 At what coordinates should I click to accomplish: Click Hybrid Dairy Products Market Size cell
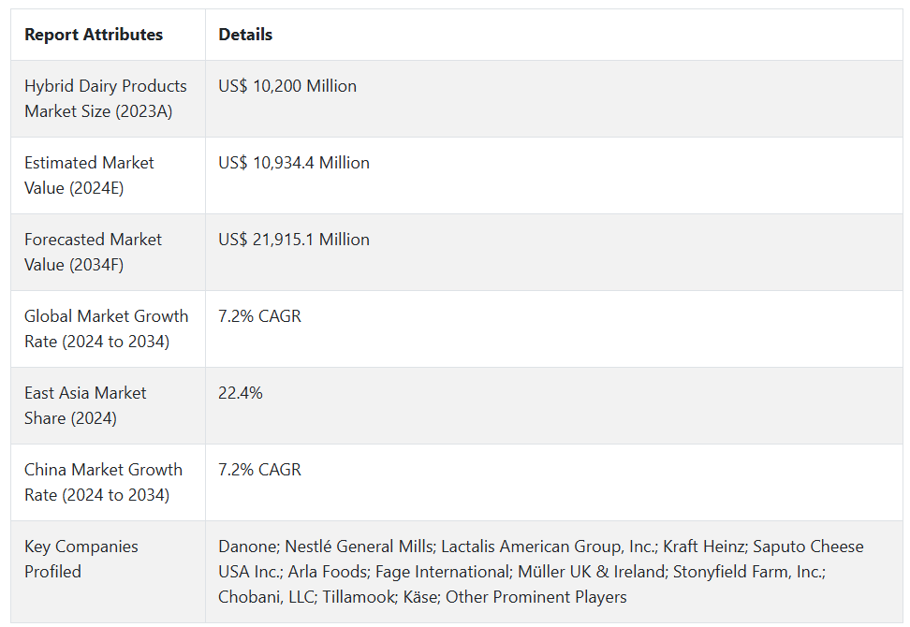(106, 98)
